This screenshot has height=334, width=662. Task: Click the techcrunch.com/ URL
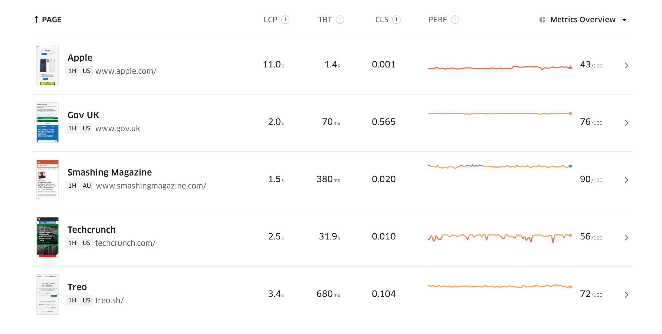pos(125,243)
